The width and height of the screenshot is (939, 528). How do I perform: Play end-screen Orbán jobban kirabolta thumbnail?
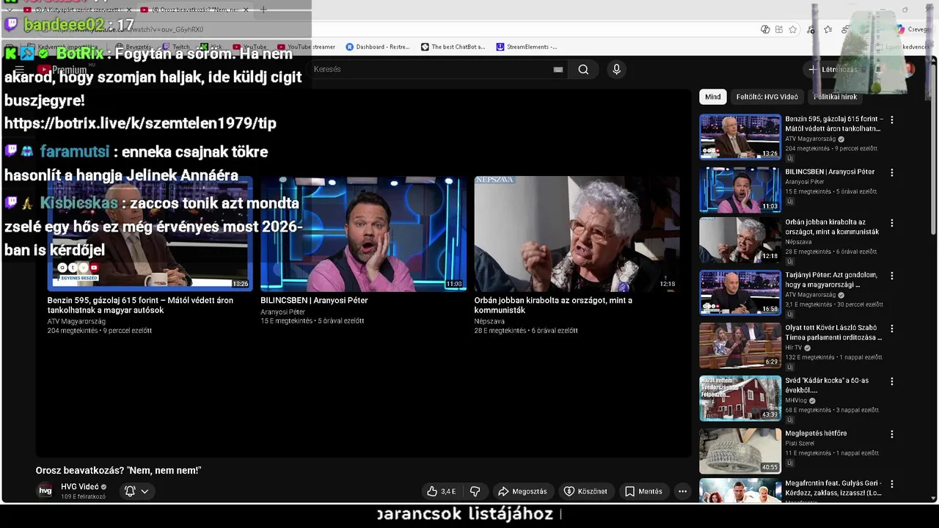pos(577,234)
